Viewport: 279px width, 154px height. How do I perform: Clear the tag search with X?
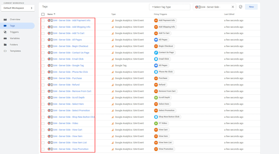pos(233,7)
